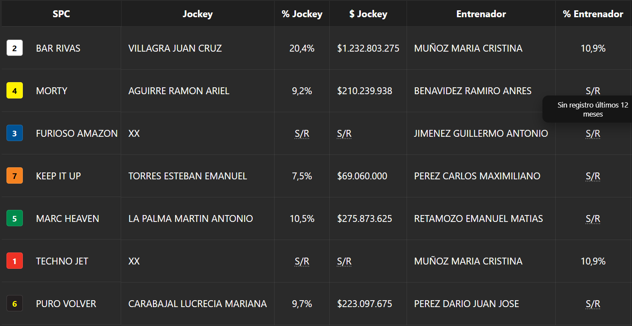Click the "Sin registro últimos 12 meses" tooltip

coord(593,109)
